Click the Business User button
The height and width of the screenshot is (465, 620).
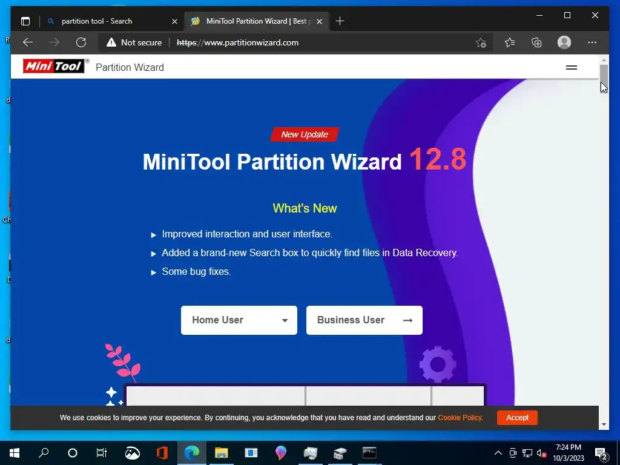point(364,320)
